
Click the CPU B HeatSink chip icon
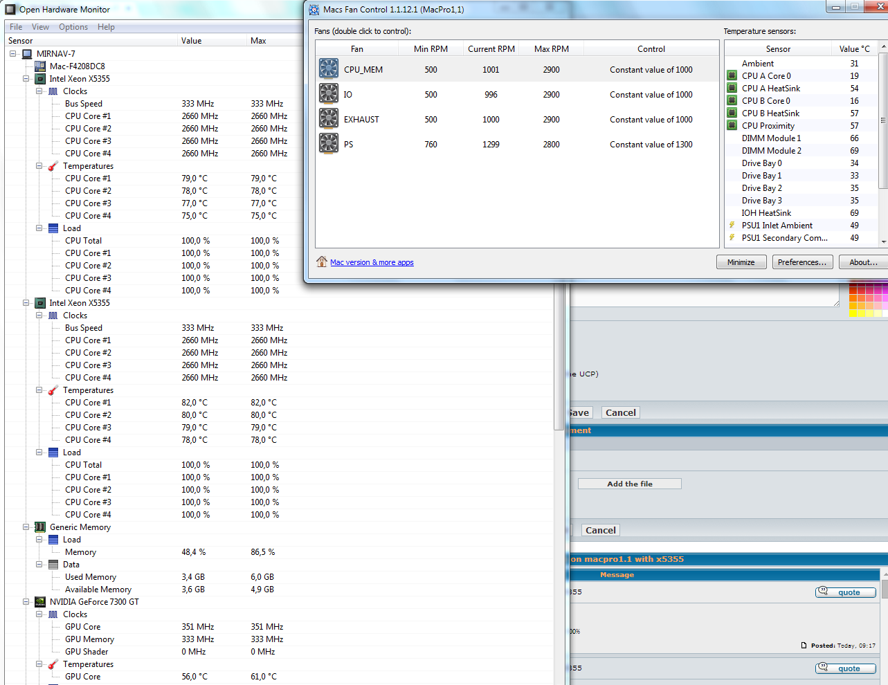tap(732, 113)
